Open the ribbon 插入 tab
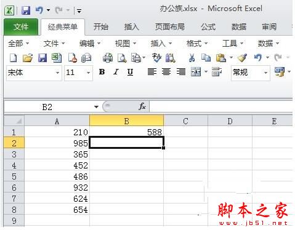 pos(131,27)
